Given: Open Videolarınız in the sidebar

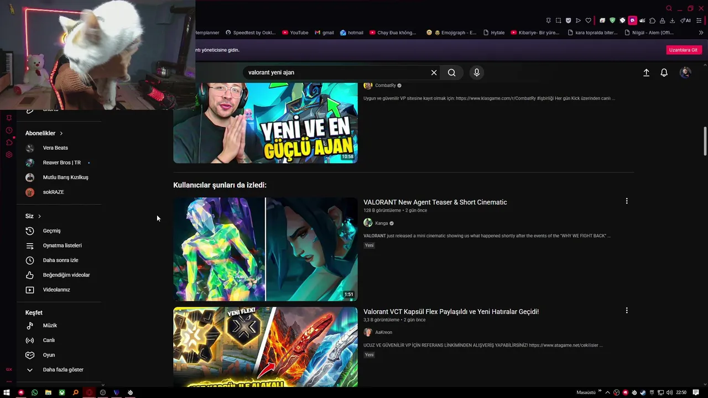Looking at the screenshot, I should click(x=59, y=290).
